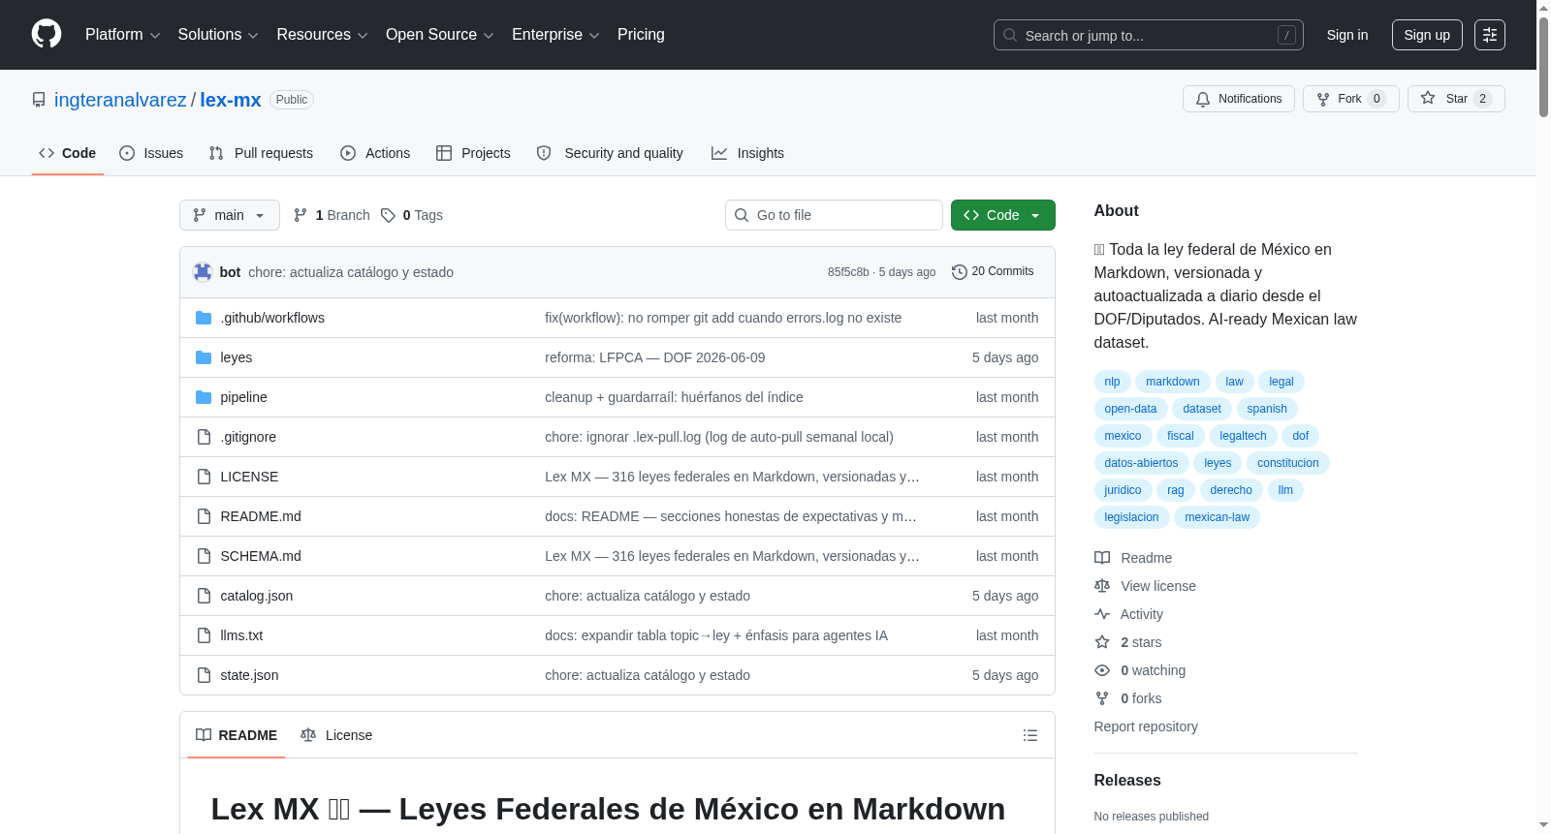Open the lex-mx repository link
The image size is (1551, 834).
pyautogui.click(x=231, y=100)
